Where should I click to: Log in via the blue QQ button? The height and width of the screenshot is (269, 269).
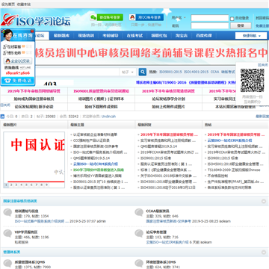pyautogui.click(x=146, y=17)
